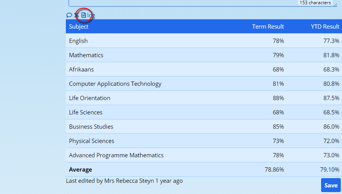342x194 pixels.
Task: Click inside the comment text box
Action: 182,3
